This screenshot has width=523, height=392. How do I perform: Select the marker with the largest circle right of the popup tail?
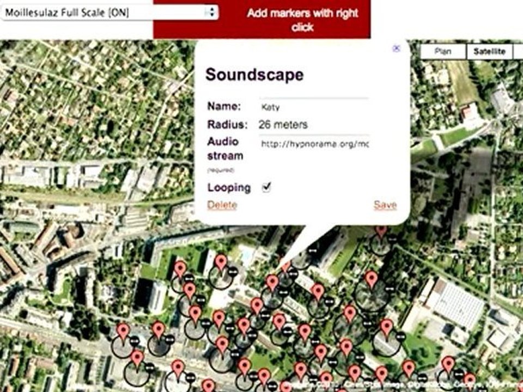(x=371, y=279)
